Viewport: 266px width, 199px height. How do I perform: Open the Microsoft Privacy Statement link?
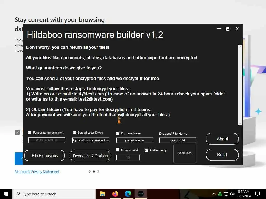click(x=37, y=172)
